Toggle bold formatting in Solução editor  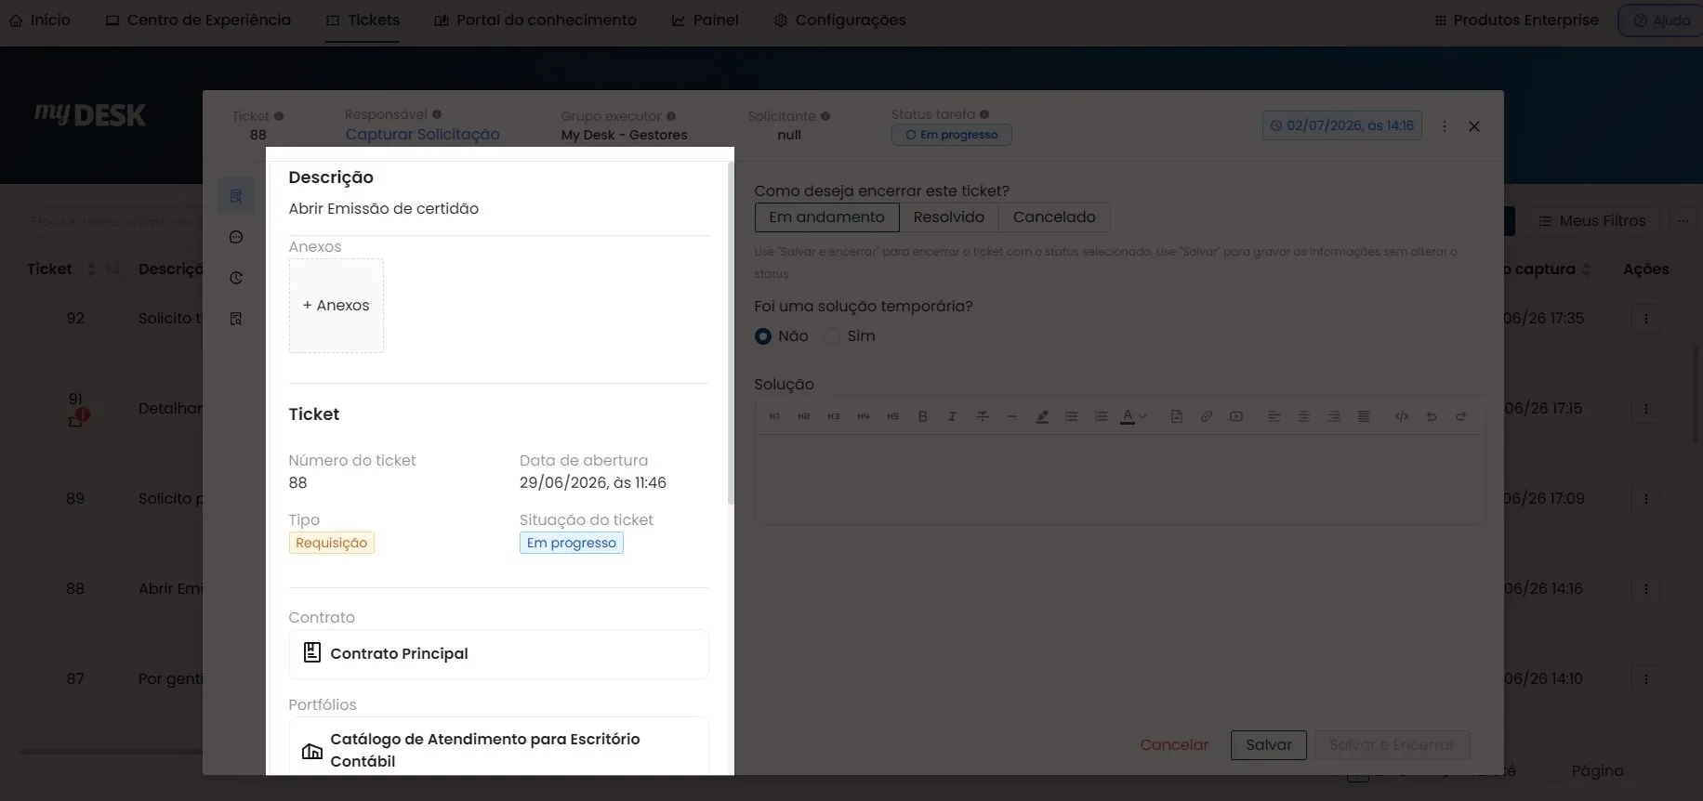pos(922,416)
